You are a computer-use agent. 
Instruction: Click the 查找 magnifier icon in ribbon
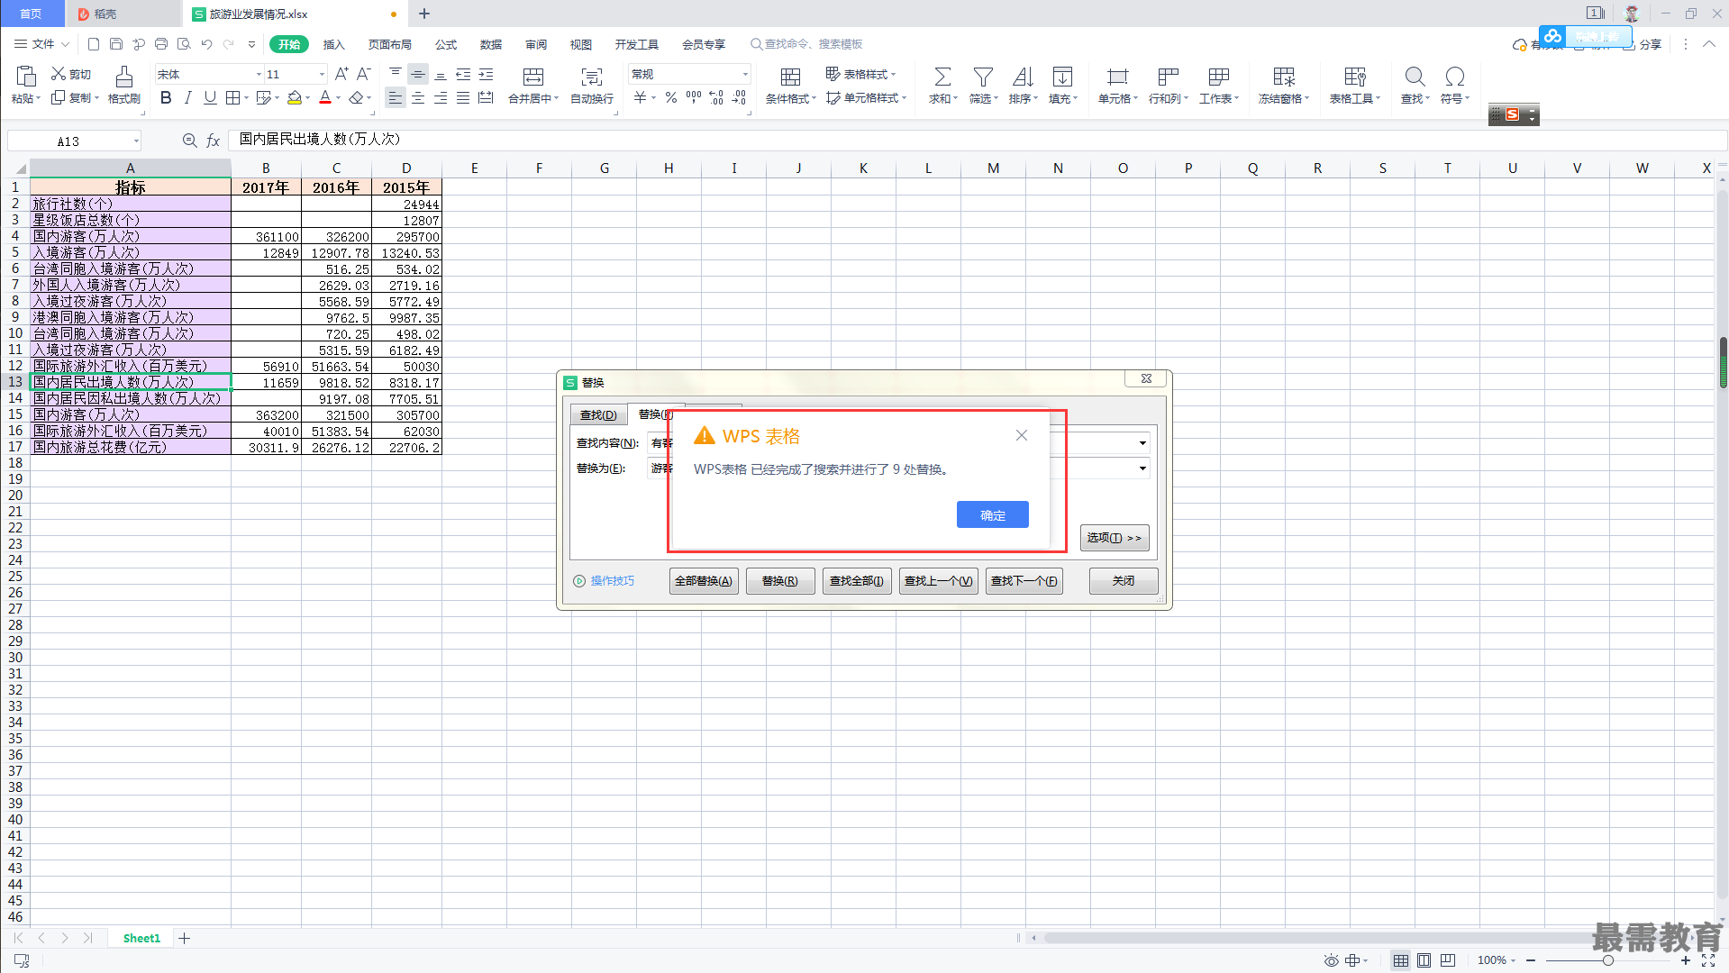coord(1415,77)
